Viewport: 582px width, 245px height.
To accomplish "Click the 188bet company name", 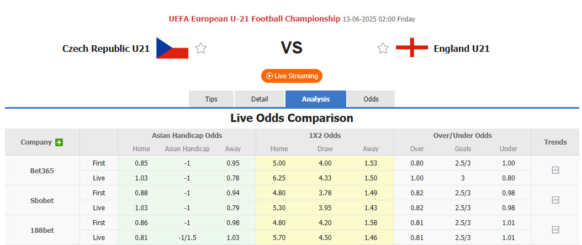I will (42, 230).
